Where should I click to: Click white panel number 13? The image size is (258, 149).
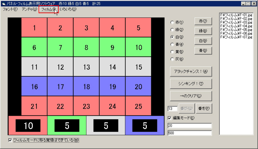pyautogui.click(x=86, y=67)
